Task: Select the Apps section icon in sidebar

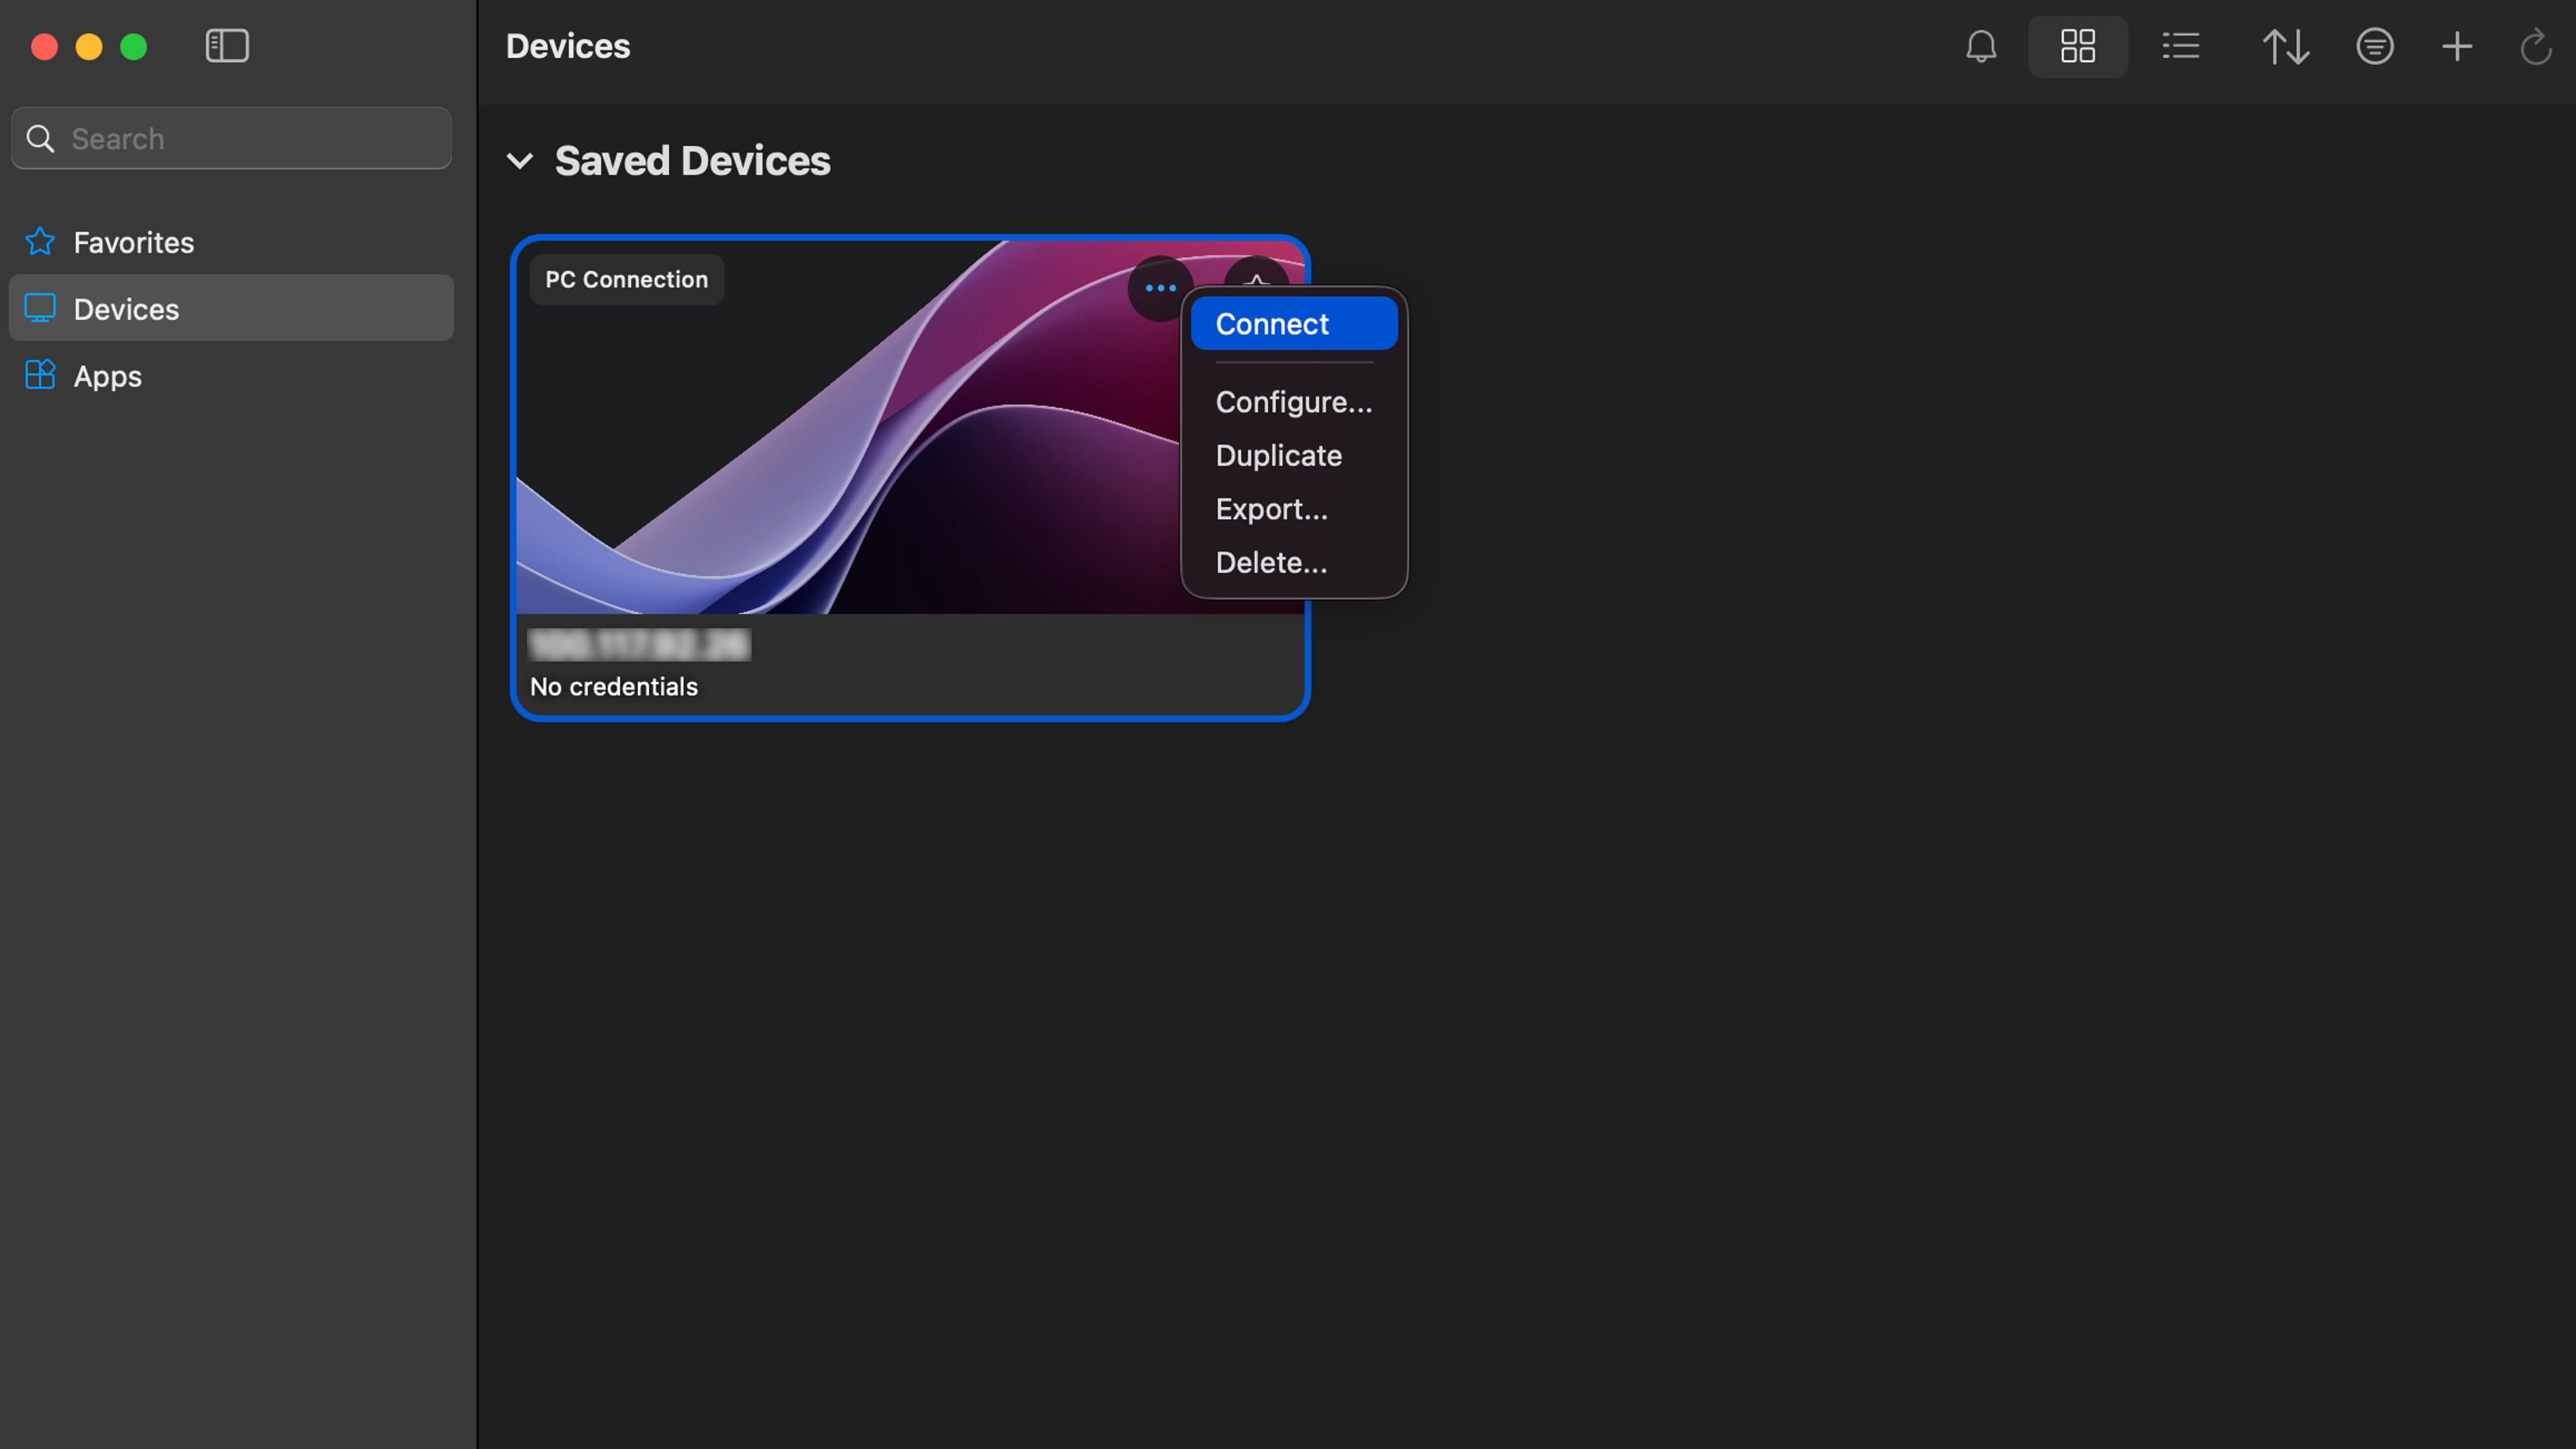Action: [39, 375]
